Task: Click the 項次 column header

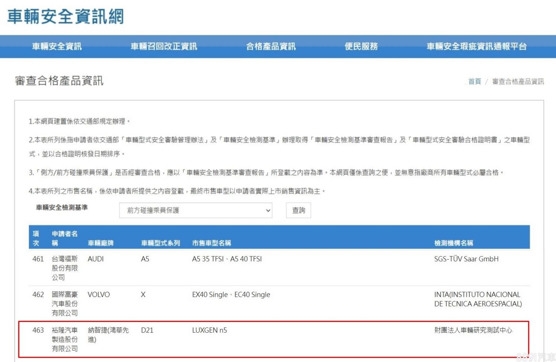Action: pyautogui.click(x=36, y=238)
